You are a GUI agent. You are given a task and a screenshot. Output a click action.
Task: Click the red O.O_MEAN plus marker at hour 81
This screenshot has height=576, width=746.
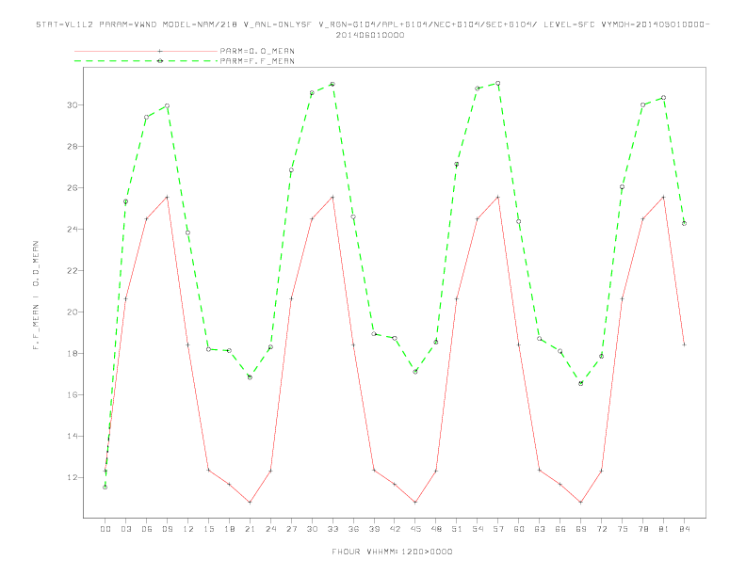coord(664,197)
